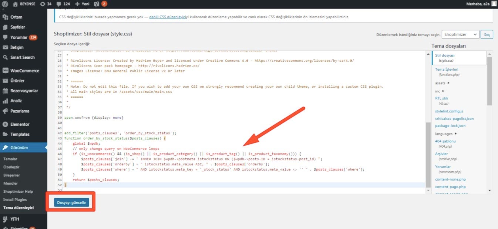Image resolution: width=498 pixels, height=229 pixels.
Task: Open the Shoptimizer theme select dropdown
Action: (x=461, y=34)
